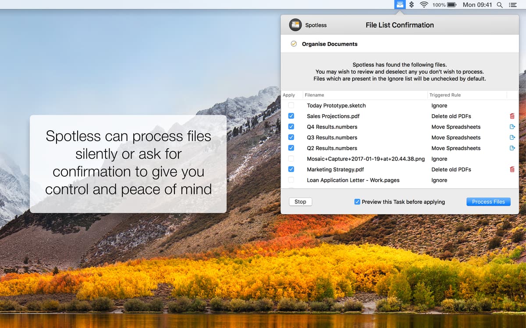This screenshot has height=328, width=526.
Task: Select the move icon next to Q3 Results.numbers
Action: [512, 137]
